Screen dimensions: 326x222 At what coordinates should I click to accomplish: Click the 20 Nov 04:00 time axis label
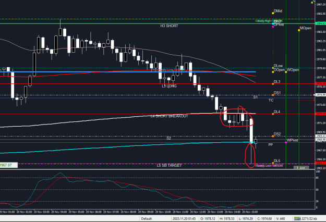click(x=59, y=212)
